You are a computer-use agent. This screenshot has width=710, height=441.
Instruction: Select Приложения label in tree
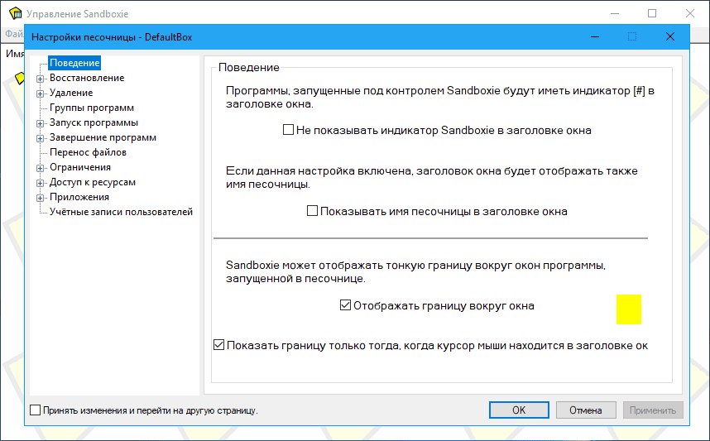[x=79, y=198]
